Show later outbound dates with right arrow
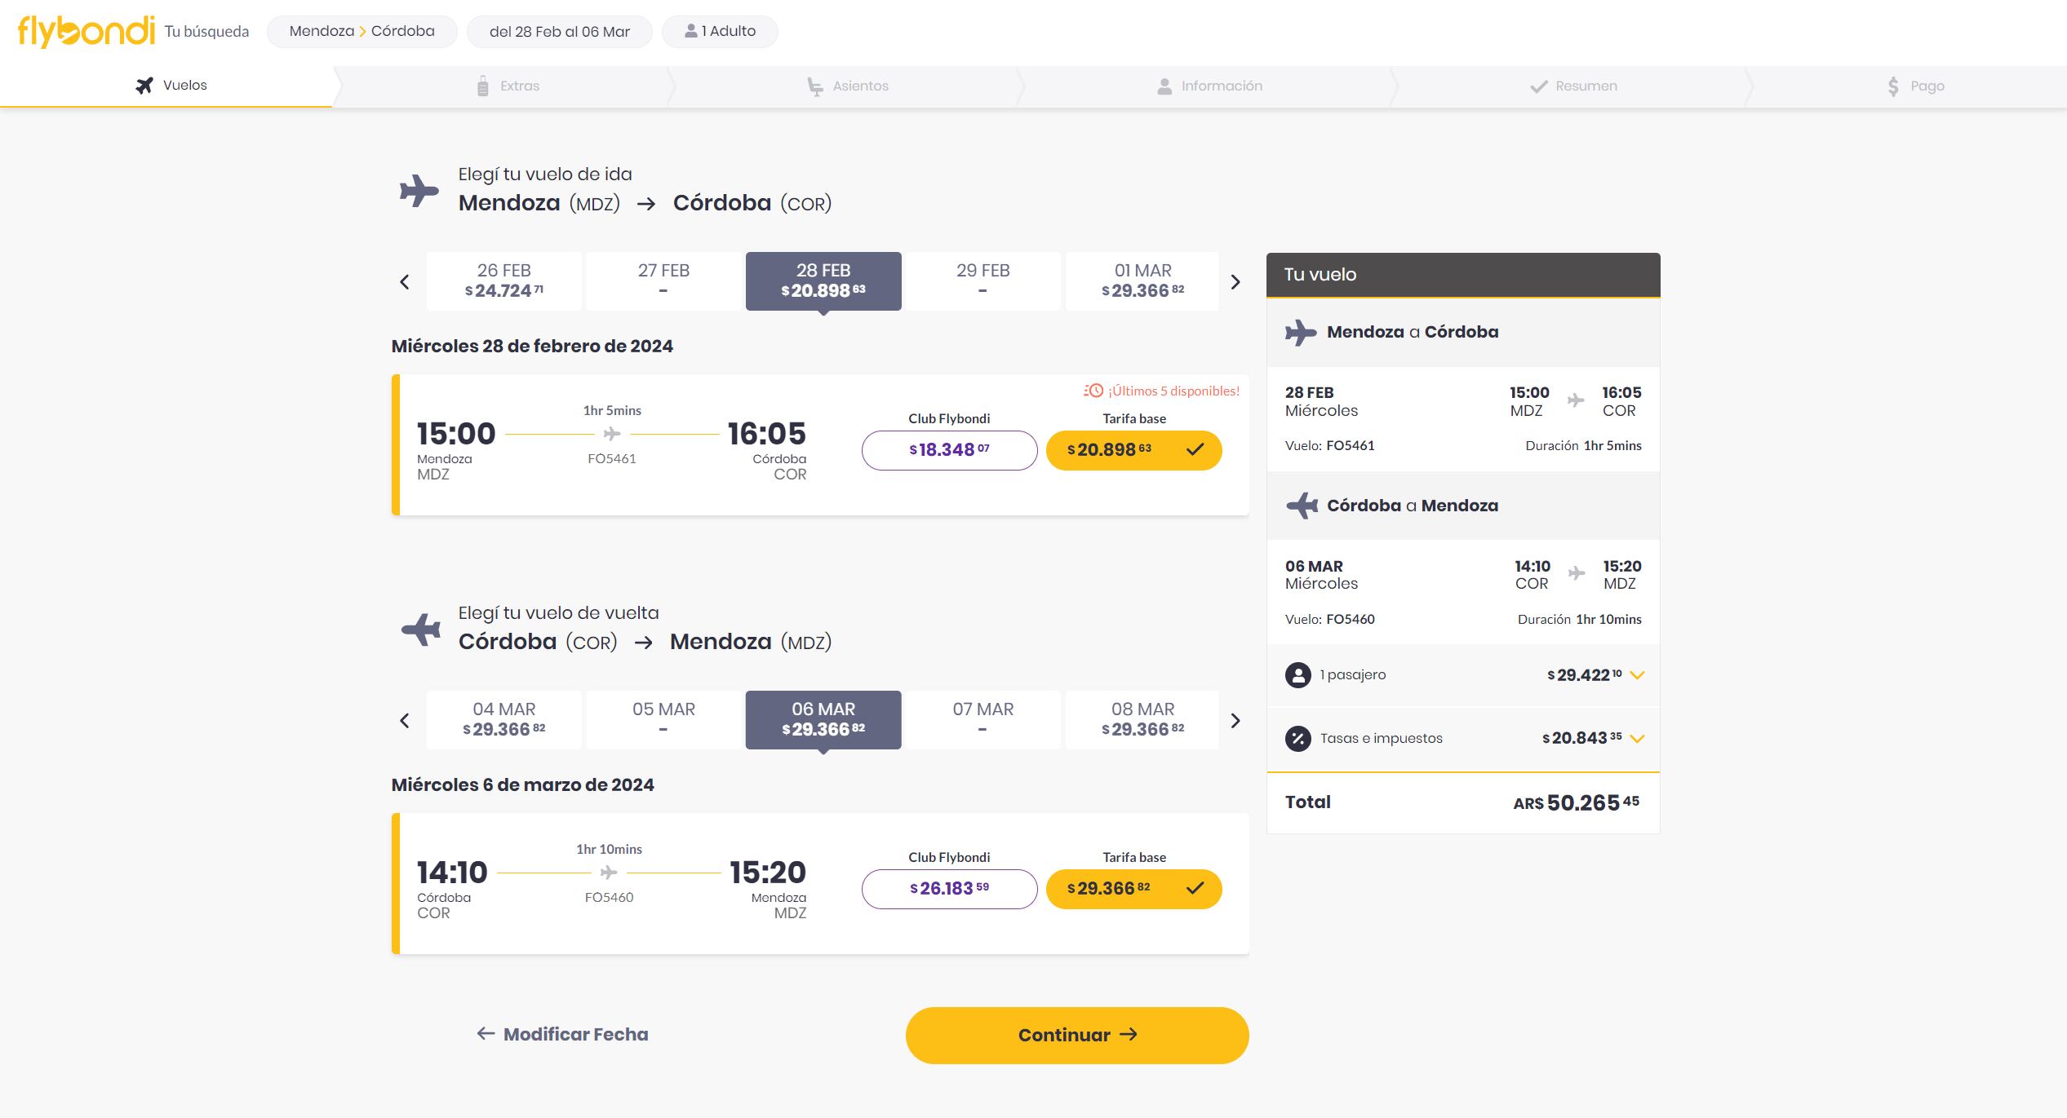 point(1235,282)
